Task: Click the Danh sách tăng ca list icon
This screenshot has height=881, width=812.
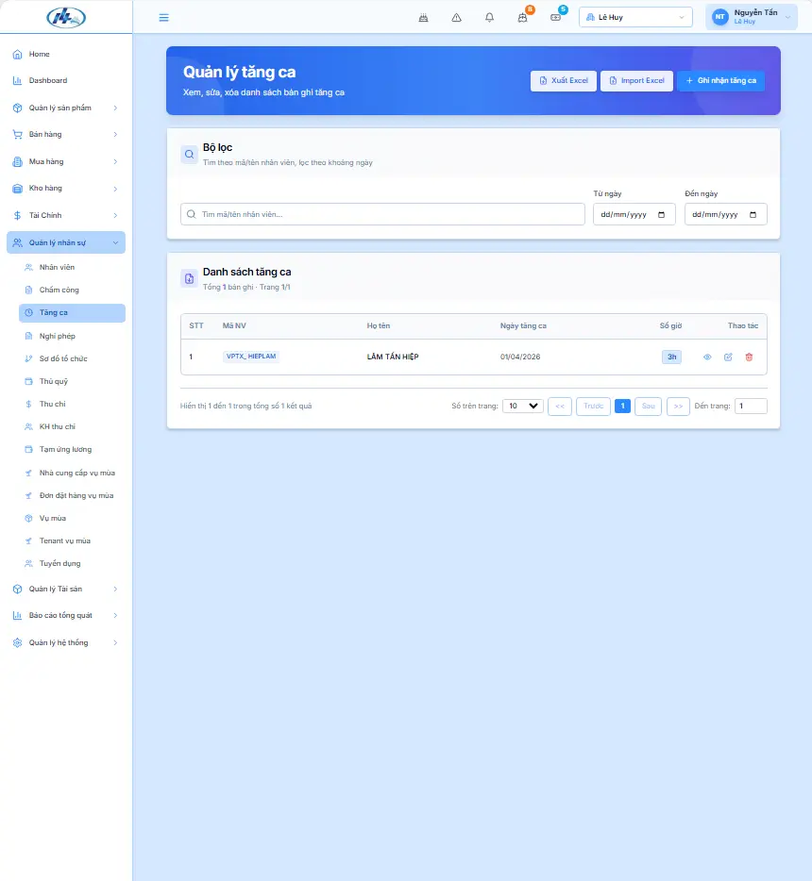Action: pos(190,278)
